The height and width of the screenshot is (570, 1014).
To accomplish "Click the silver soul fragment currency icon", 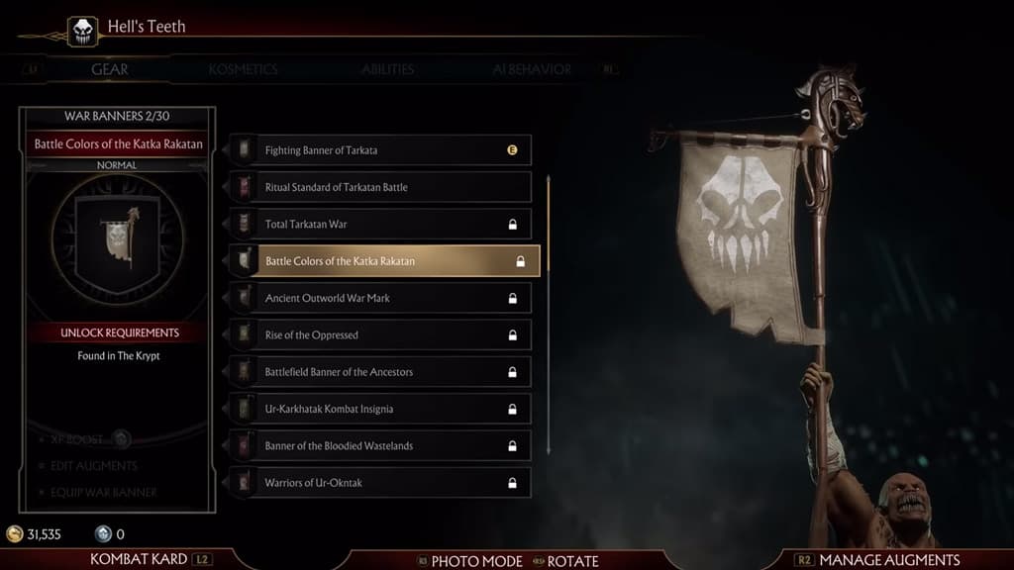I will click(x=103, y=533).
